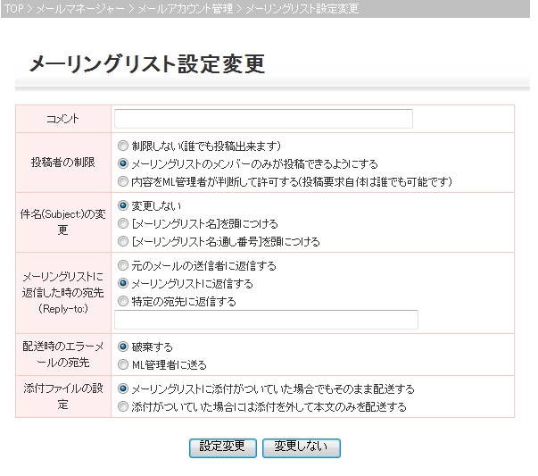Select メンバーのみが投稿できるようにする option
Viewport: 538px width, 476px height.
pyautogui.click(x=123, y=163)
